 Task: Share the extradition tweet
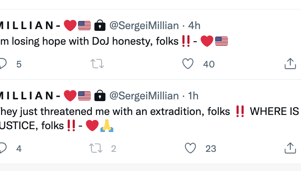coord(290,148)
